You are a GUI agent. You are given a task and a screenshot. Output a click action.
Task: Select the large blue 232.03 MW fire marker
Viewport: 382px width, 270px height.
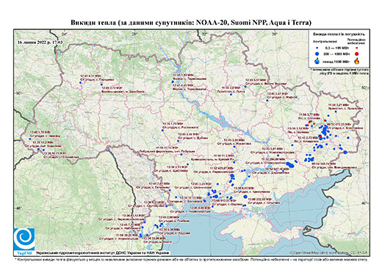pyautogui.click(x=245, y=197)
